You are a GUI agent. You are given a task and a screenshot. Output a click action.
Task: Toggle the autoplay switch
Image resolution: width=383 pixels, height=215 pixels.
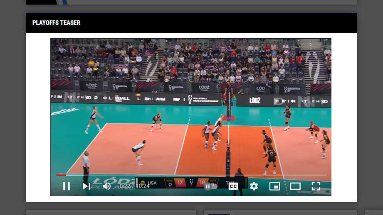tap(210, 186)
